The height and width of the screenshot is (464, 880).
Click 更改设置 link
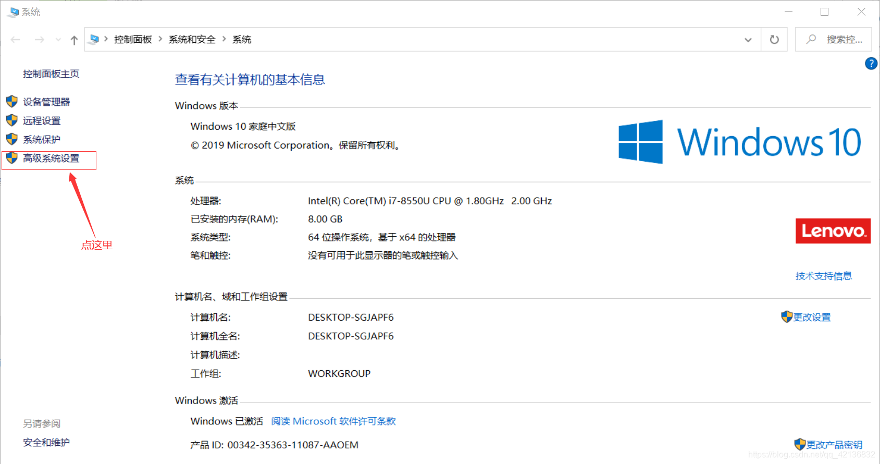[812, 317]
